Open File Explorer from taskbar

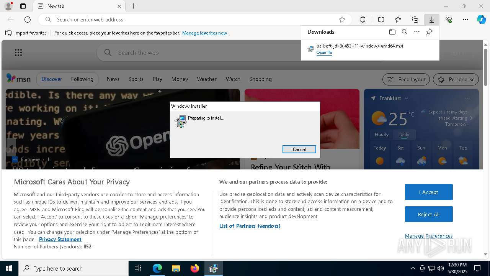pos(176,268)
